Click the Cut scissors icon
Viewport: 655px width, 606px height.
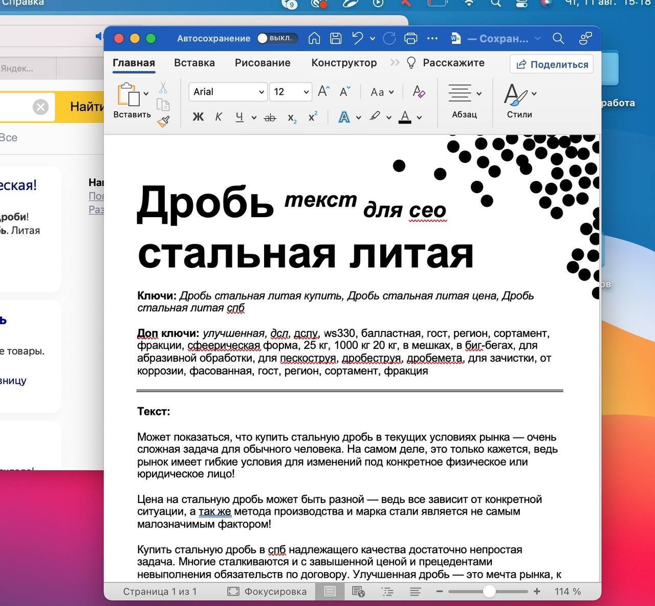pos(163,88)
